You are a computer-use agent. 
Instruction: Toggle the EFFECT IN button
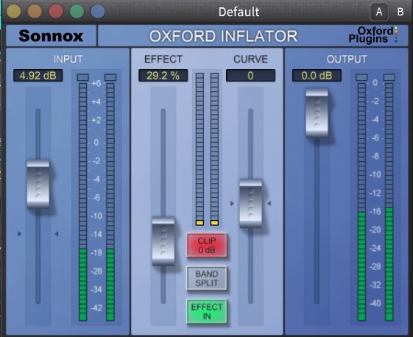pos(207,311)
